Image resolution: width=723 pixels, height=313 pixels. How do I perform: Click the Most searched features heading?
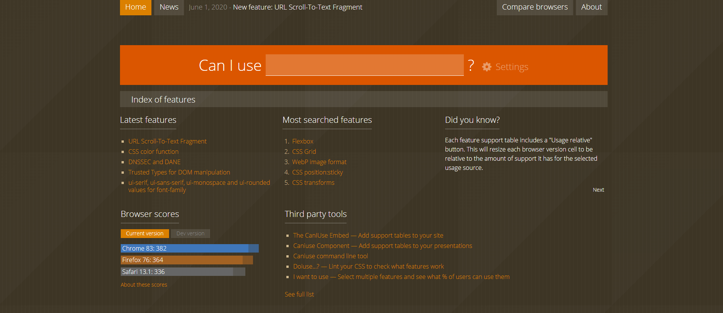327,120
